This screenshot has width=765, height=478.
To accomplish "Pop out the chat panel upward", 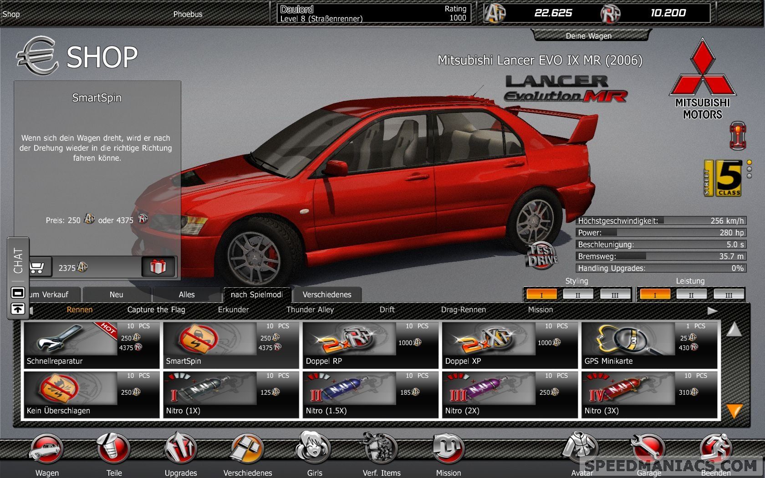I will click(18, 309).
